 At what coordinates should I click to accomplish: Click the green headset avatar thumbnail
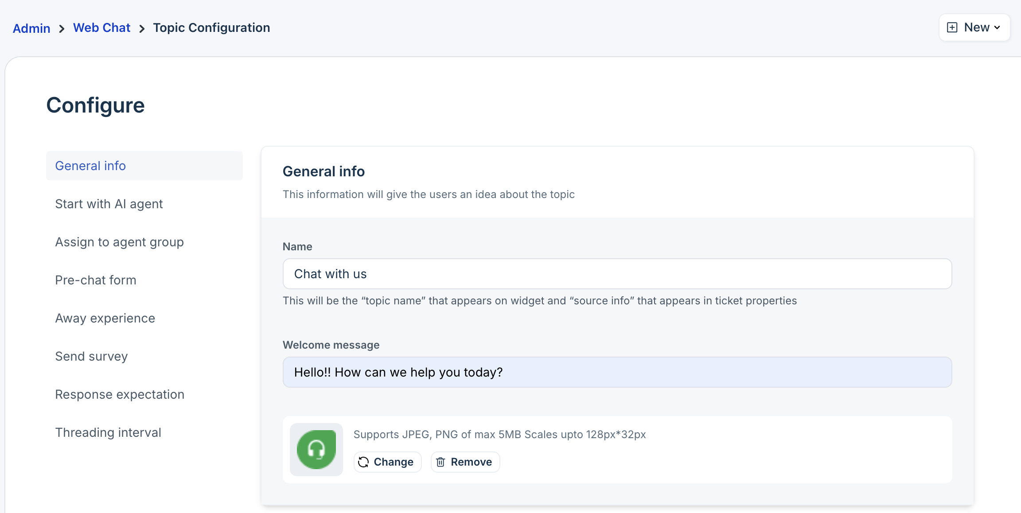316,449
